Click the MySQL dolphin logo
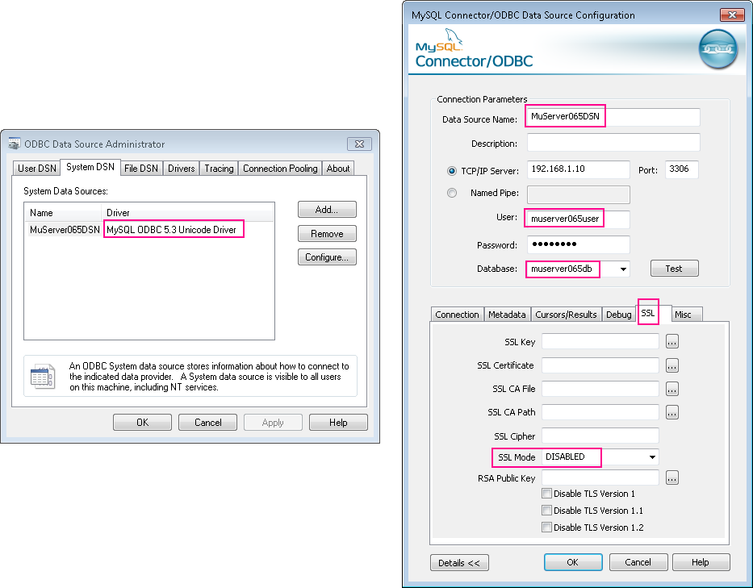This screenshot has height=588, width=753. [x=453, y=37]
